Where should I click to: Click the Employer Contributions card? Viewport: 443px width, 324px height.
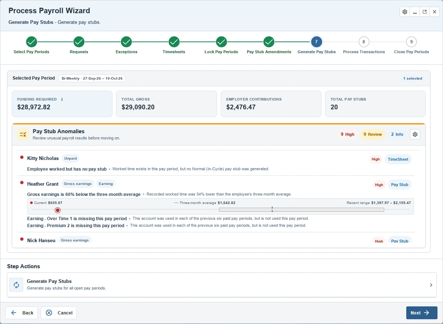(x=271, y=104)
